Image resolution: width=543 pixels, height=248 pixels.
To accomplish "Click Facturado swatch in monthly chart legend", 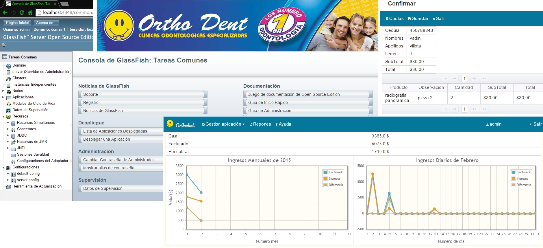I will 326,172.
